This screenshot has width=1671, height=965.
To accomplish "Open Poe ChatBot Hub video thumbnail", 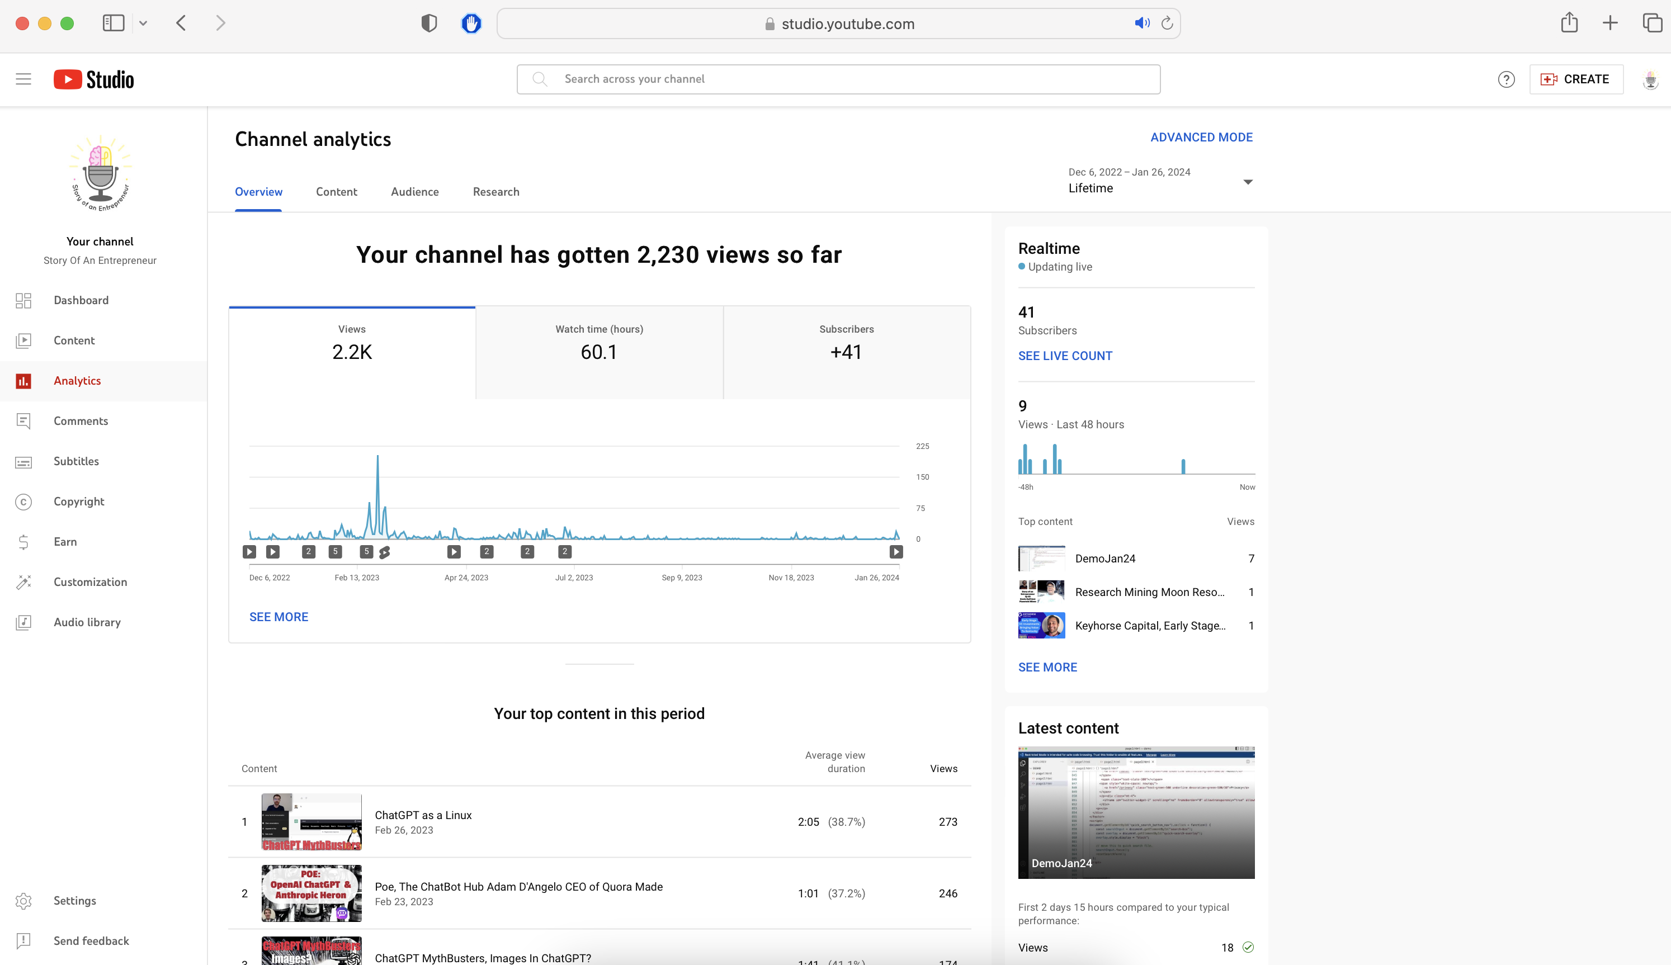I will coord(311,893).
